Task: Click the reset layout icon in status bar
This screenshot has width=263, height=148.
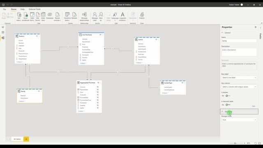Action: 256,143
